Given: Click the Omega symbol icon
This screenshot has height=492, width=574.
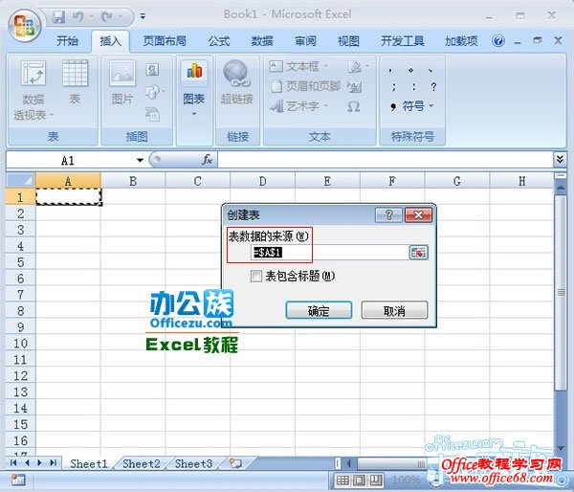Looking at the screenshot, I should 354,107.
